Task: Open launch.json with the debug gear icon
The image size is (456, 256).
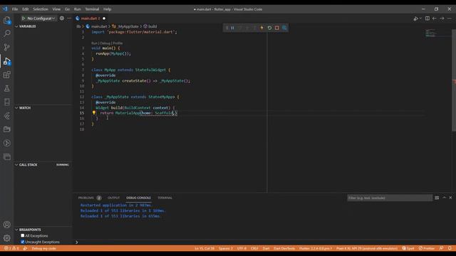Action: click(62, 18)
